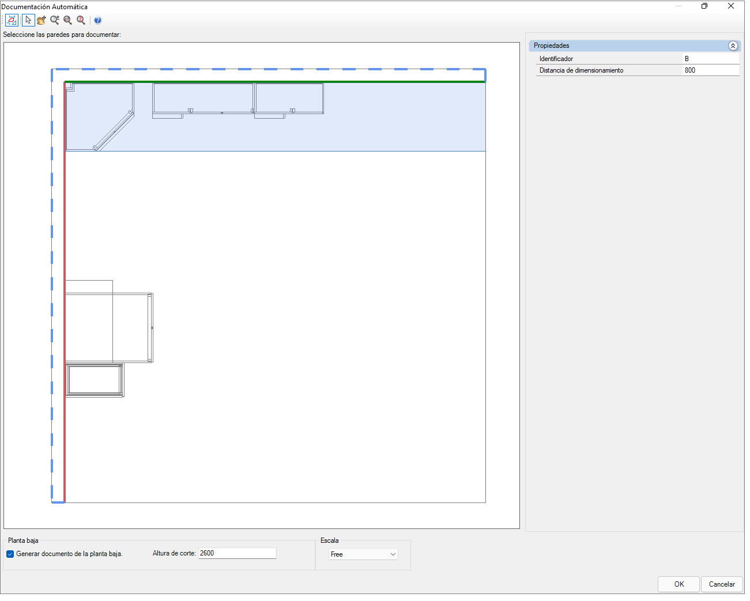Choose the zoom in/out magnifier tool
The height and width of the screenshot is (601, 750).
[x=55, y=20]
